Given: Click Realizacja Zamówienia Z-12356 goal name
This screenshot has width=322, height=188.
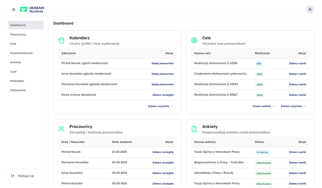Looking at the screenshot, I should point(216,63).
